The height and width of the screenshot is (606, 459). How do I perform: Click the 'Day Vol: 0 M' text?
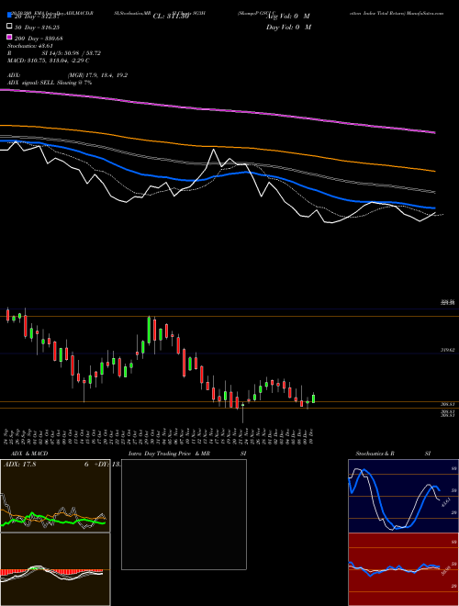coord(289,27)
